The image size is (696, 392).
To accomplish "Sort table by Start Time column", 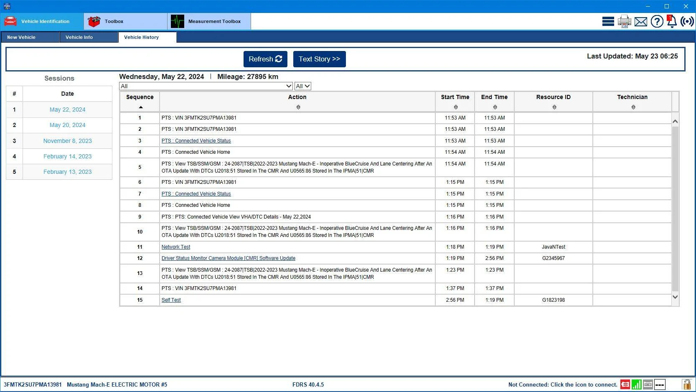I will point(455,107).
